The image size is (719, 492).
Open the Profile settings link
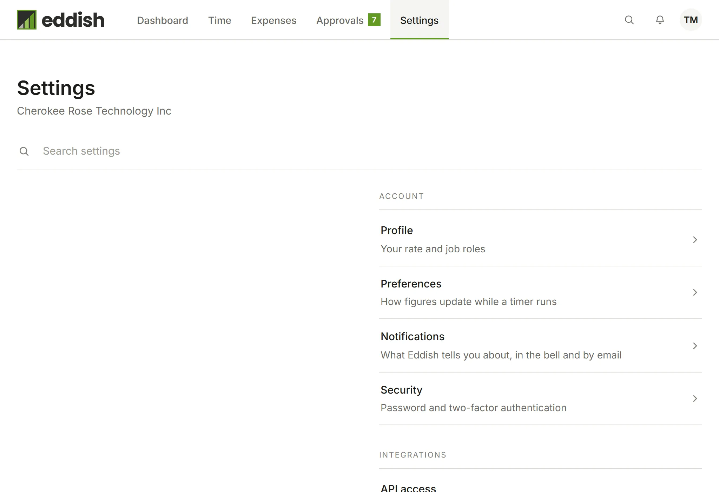(x=541, y=239)
